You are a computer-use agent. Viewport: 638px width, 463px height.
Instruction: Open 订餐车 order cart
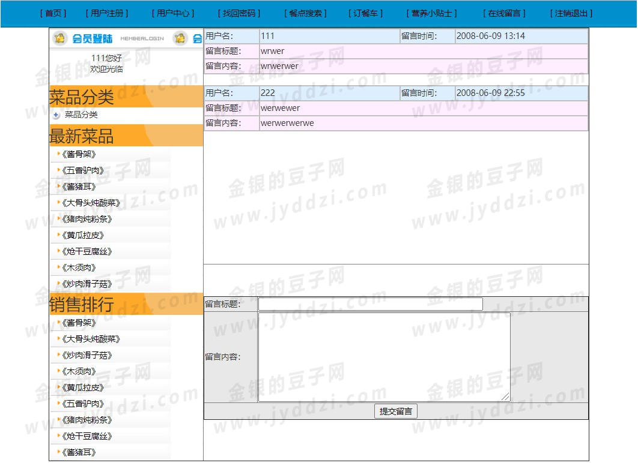coord(365,13)
